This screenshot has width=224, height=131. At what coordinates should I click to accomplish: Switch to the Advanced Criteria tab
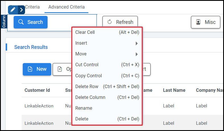tap(66, 7)
